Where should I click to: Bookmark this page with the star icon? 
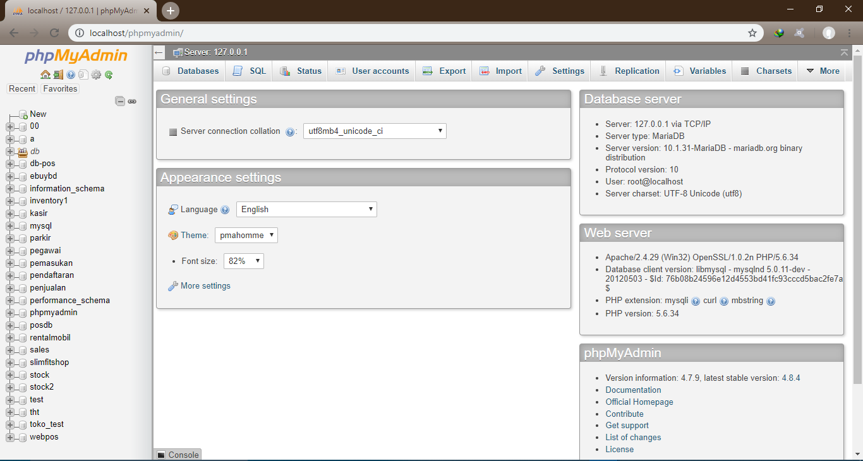[x=752, y=33]
